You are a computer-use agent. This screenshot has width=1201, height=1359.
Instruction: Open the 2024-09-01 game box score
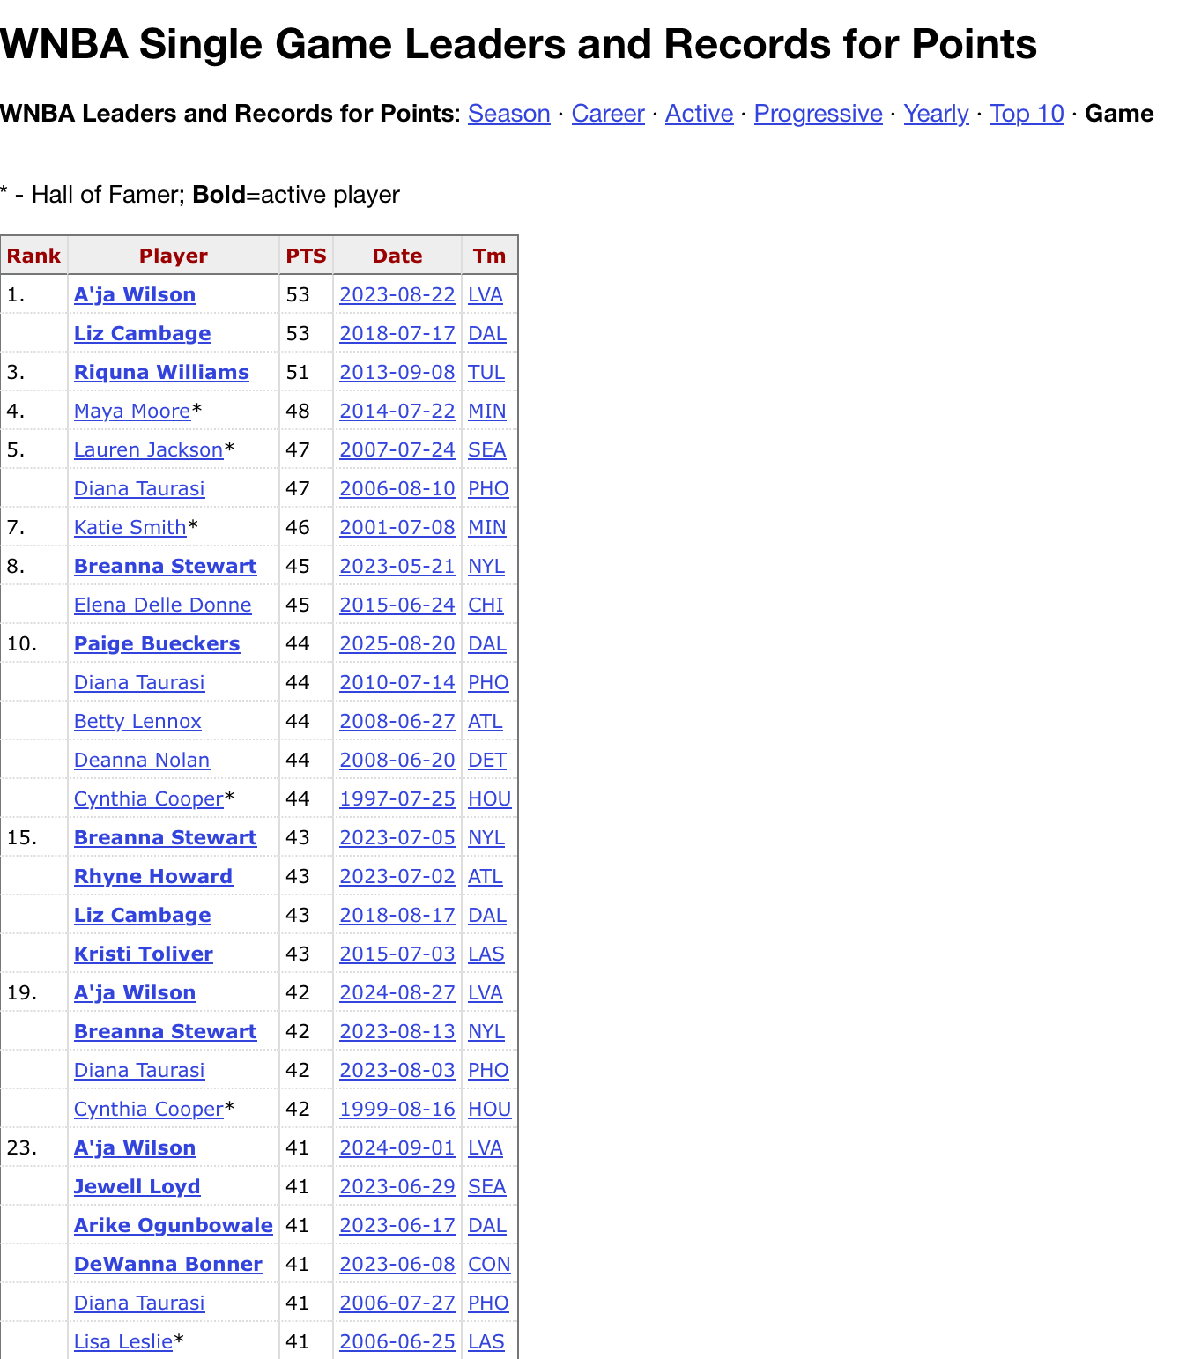click(x=397, y=1147)
